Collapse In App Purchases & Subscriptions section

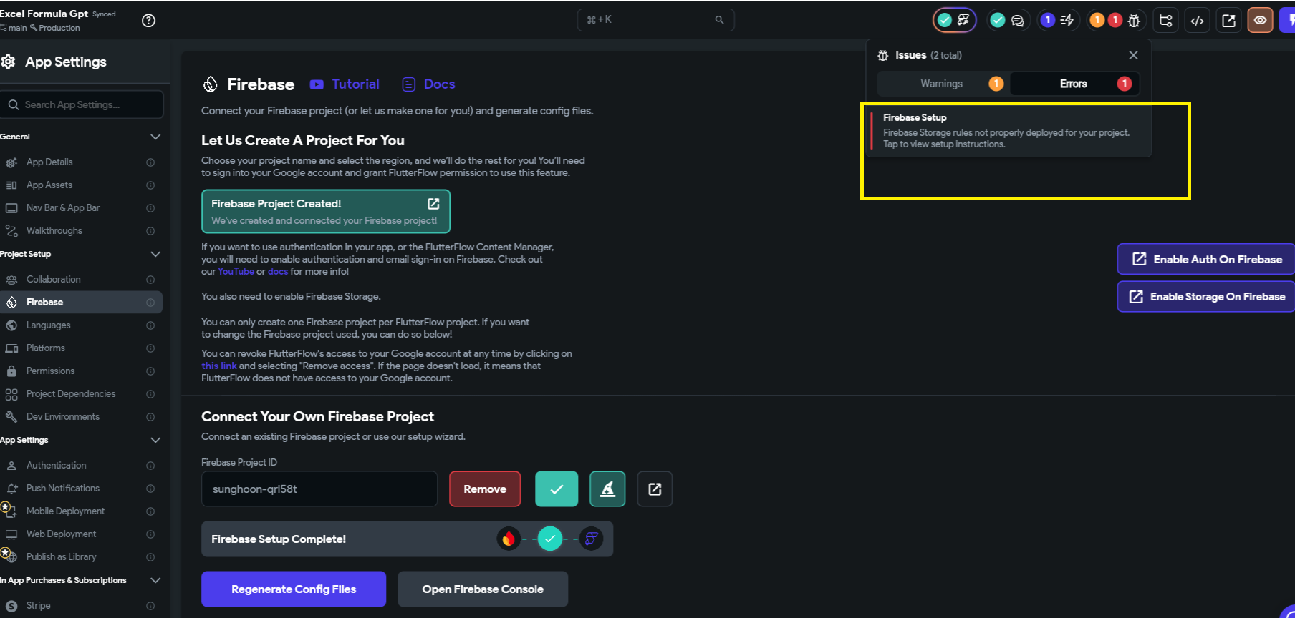pos(155,580)
